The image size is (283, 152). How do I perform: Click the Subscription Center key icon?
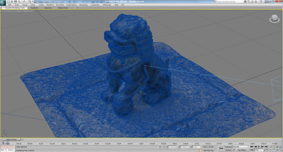coord(249,1)
